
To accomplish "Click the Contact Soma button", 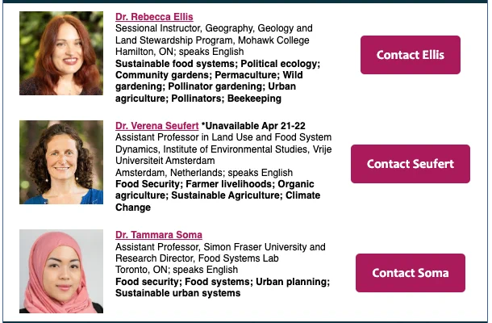I will 410,273.
